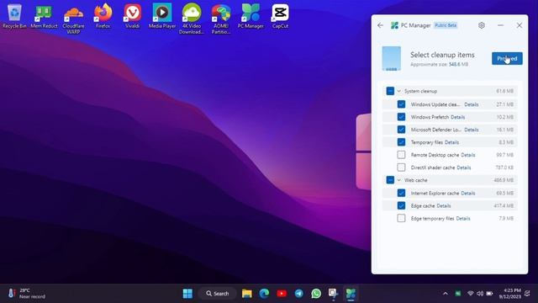Check the DirectX shader cache box
The image size is (538, 303).
[x=401, y=167]
